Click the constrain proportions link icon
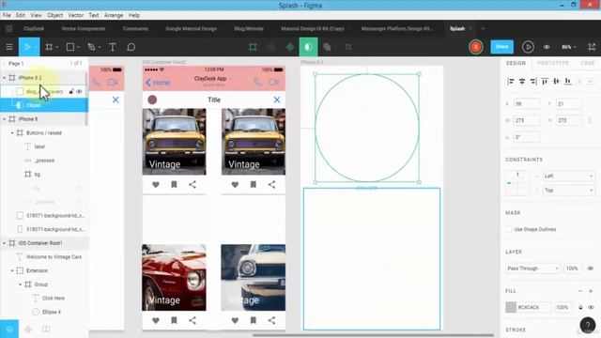The height and width of the screenshot is (338, 601). 591,120
